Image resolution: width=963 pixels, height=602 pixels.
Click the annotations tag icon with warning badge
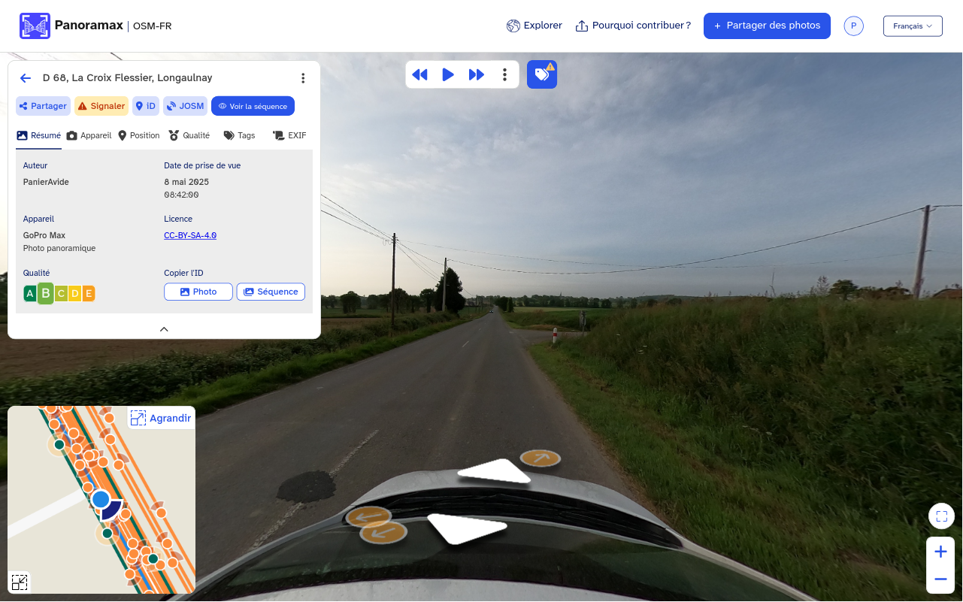coord(541,74)
